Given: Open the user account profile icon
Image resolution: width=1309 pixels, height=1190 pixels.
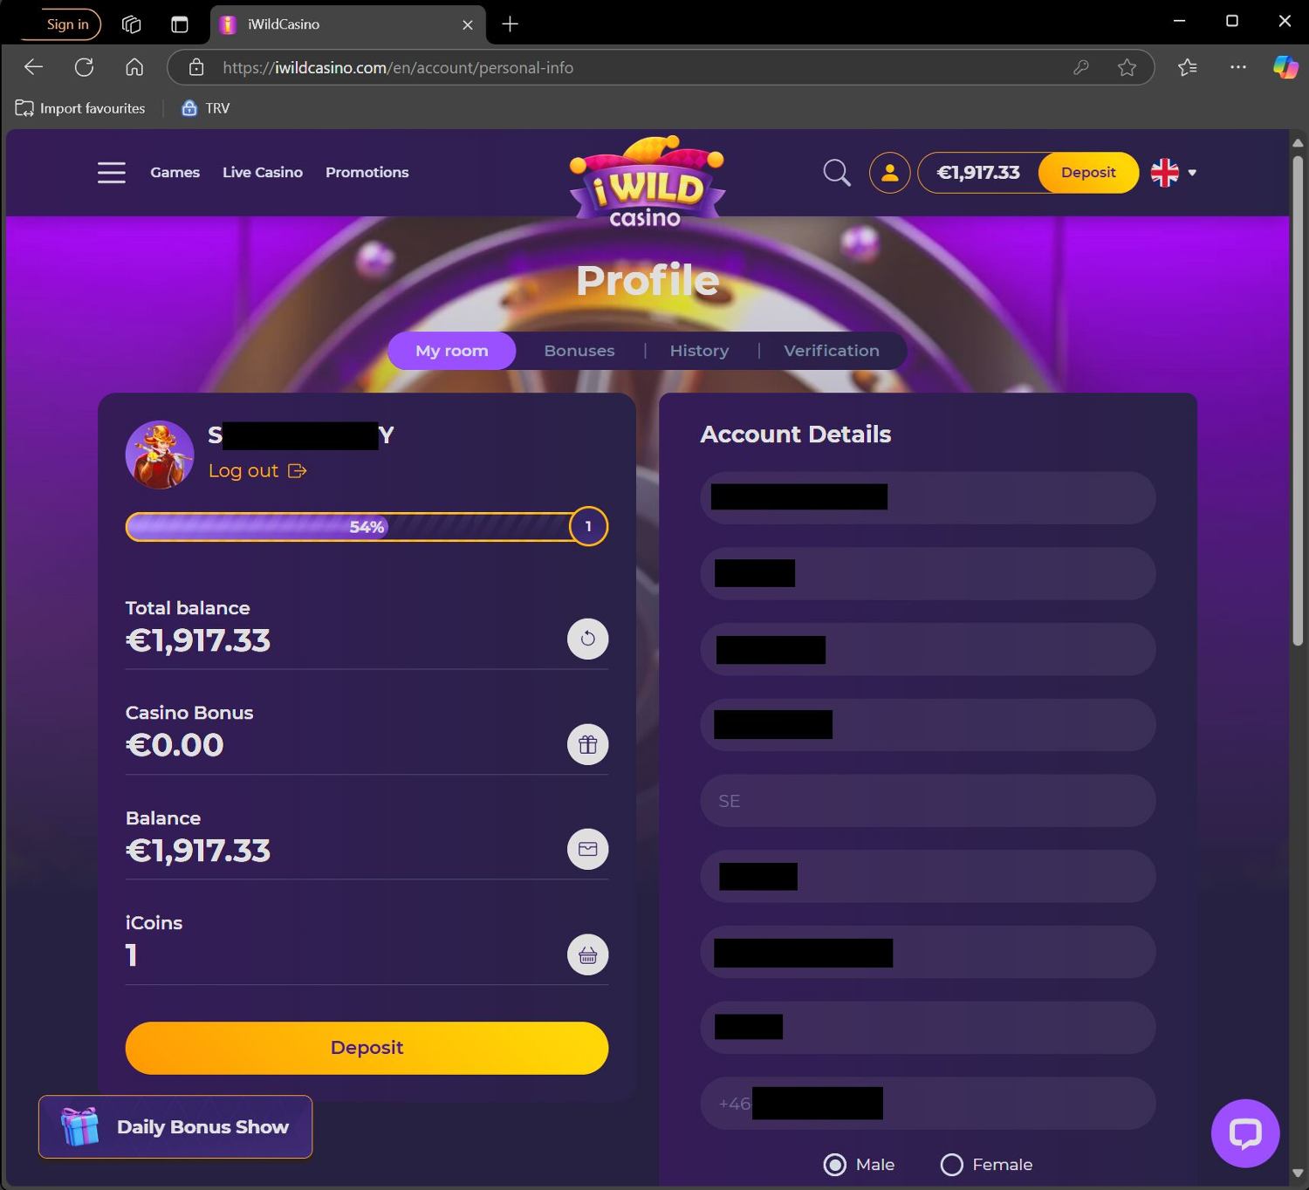Looking at the screenshot, I should coord(889,173).
